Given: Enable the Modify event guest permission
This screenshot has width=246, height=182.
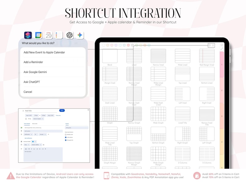Looking at the screenshot, I should 66,135.
